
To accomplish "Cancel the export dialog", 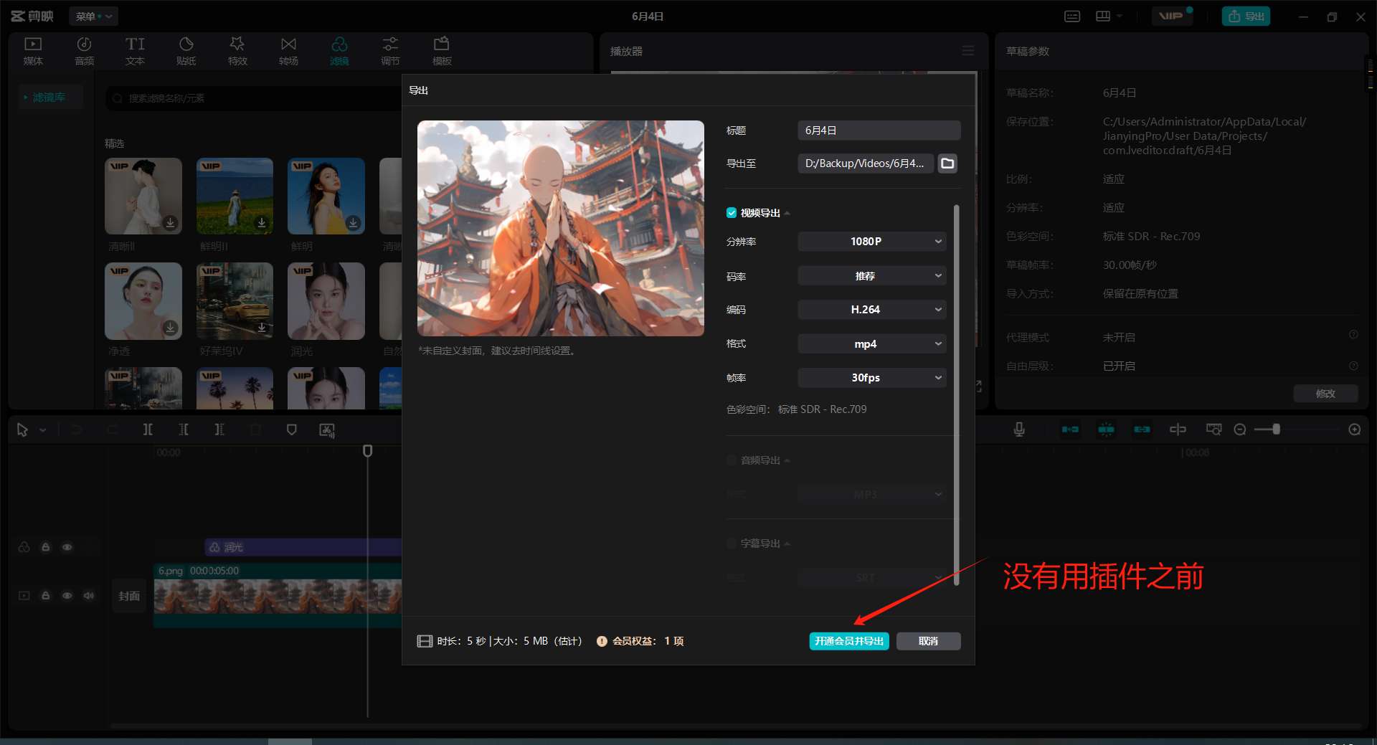I will pyautogui.click(x=928, y=641).
